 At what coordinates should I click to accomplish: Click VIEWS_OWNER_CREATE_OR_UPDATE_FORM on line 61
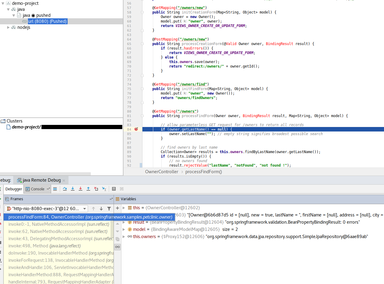pos(210,26)
